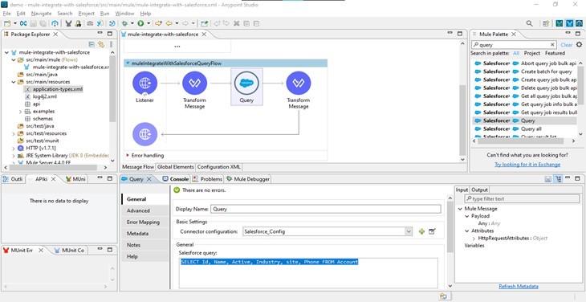Click edit icon beside Salesforce_Config
This screenshot has height=302, width=586.
432,232
